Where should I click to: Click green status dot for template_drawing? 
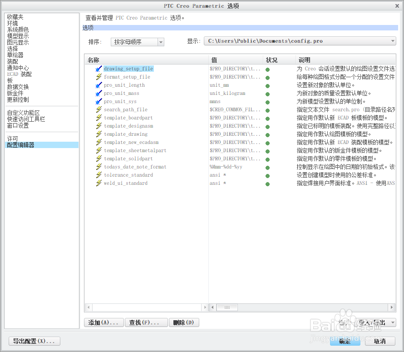click(268, 135)
